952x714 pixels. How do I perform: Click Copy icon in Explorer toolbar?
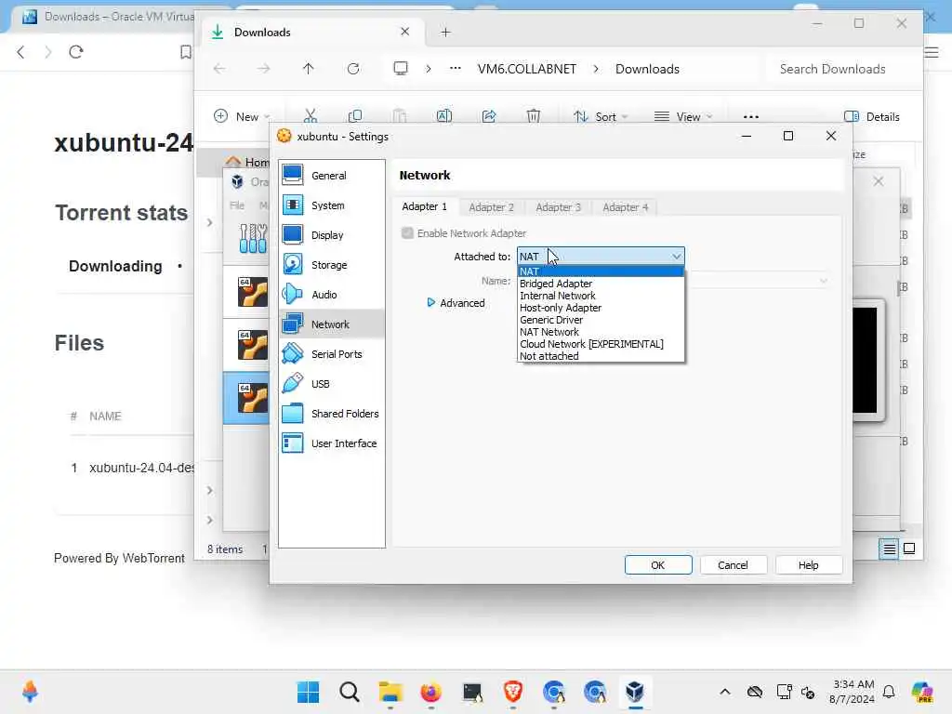(355, 115)
